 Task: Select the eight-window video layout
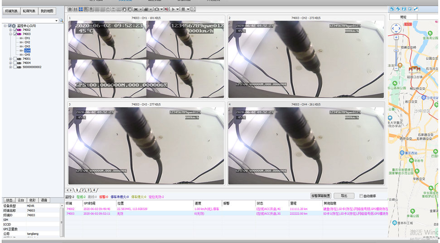(92, 9)
